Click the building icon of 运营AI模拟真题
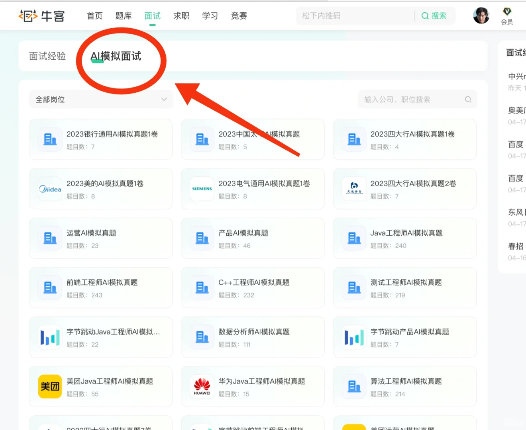Viewport: 526px width, 430px height. 50,238
